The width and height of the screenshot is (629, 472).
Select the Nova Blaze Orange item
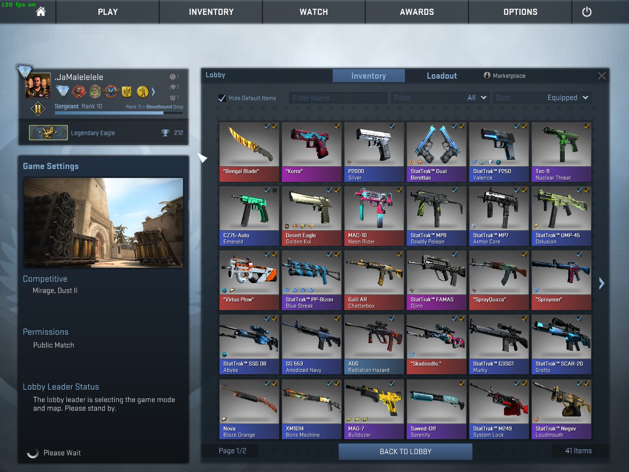click(x=249, y=409)
